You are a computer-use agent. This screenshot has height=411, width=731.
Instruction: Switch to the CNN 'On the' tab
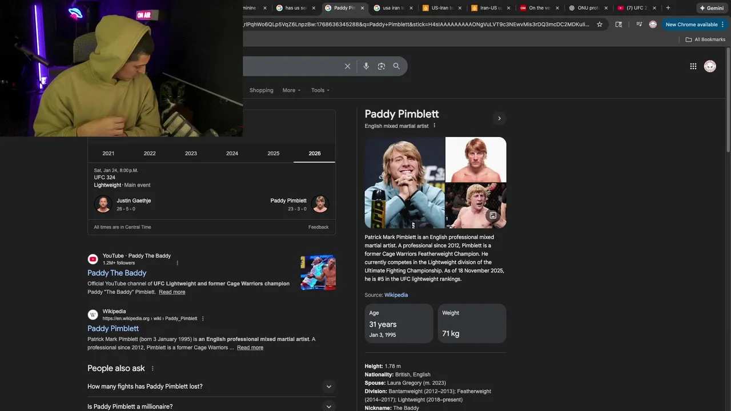pyautogui.click(x=539, y=8)
